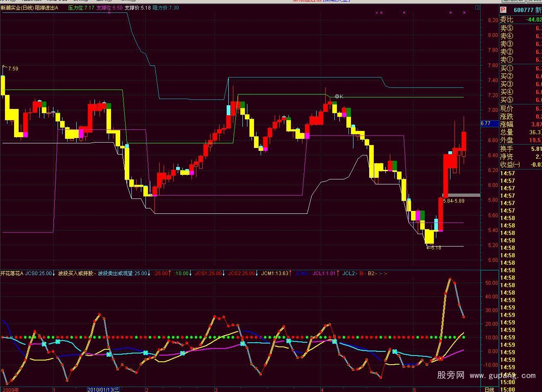Click the gray 5.84-5.89 gap bar
Screen dimensions: 542x392
click(461, 195)
